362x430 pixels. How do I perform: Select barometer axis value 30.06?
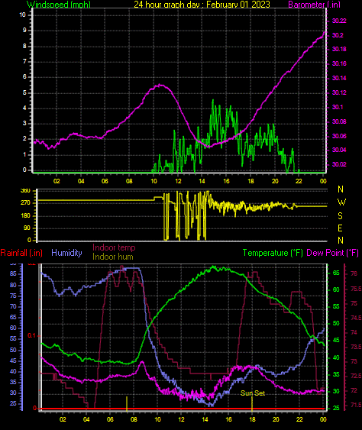point(339,136)
